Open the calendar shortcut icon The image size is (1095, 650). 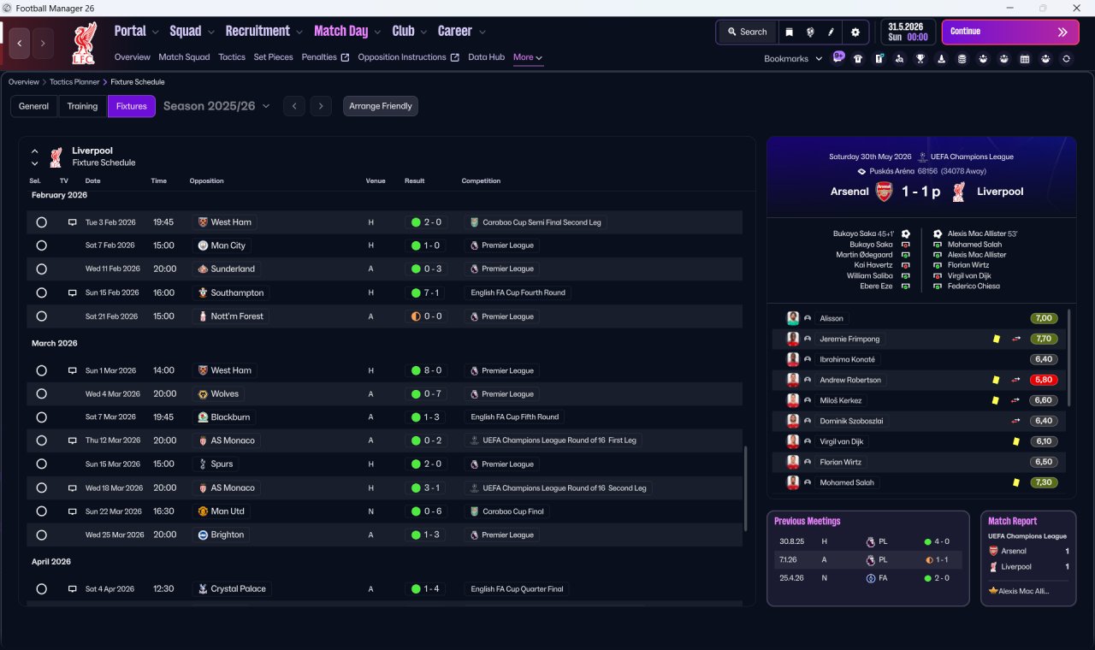(1024, 59)
